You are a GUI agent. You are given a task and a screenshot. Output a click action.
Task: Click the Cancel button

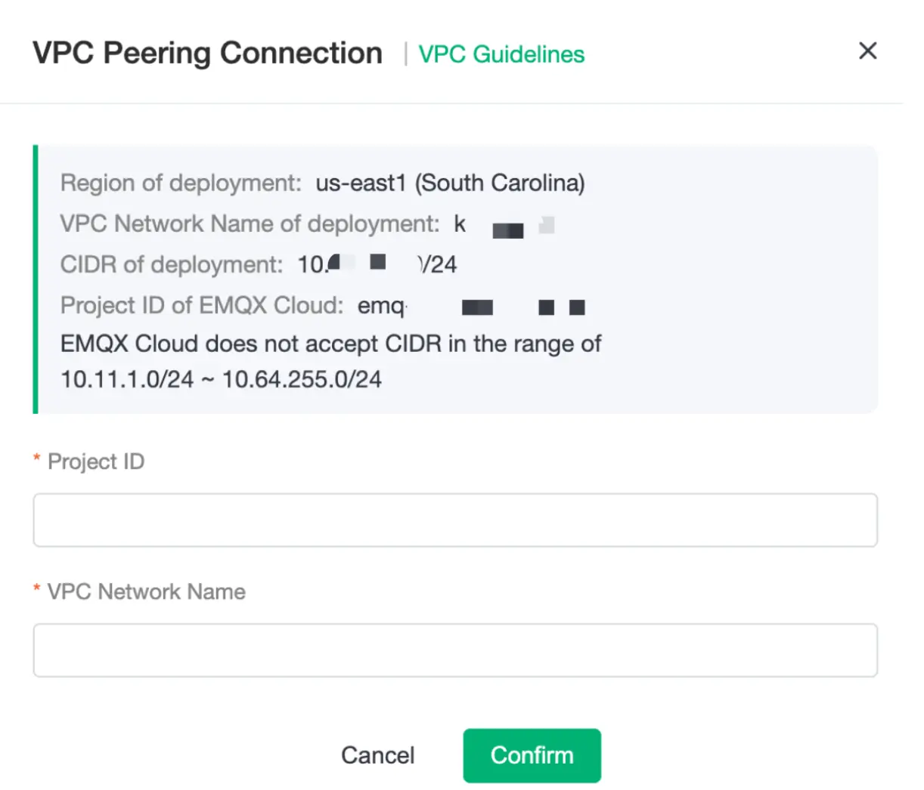tap(377, 755)
